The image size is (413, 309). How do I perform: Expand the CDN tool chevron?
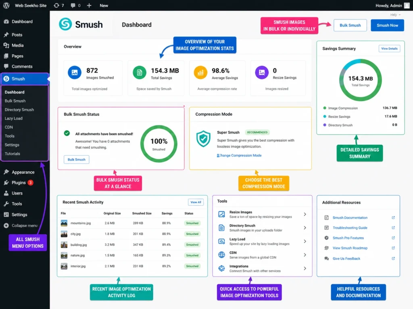pyautogui.click(x=305, y=255)
